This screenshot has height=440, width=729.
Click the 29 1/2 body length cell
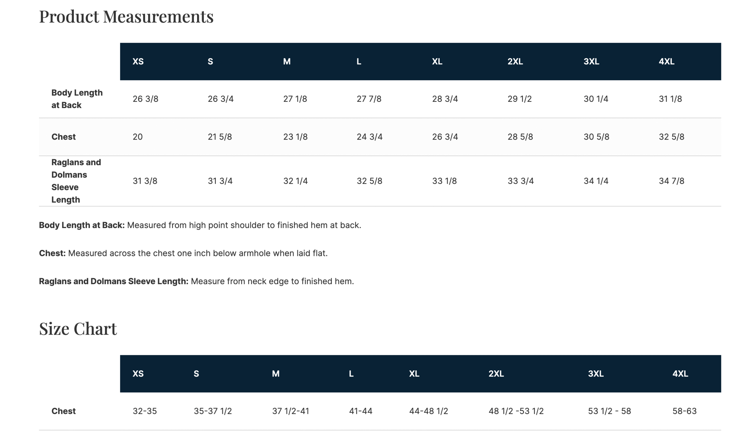coord(519,99)
